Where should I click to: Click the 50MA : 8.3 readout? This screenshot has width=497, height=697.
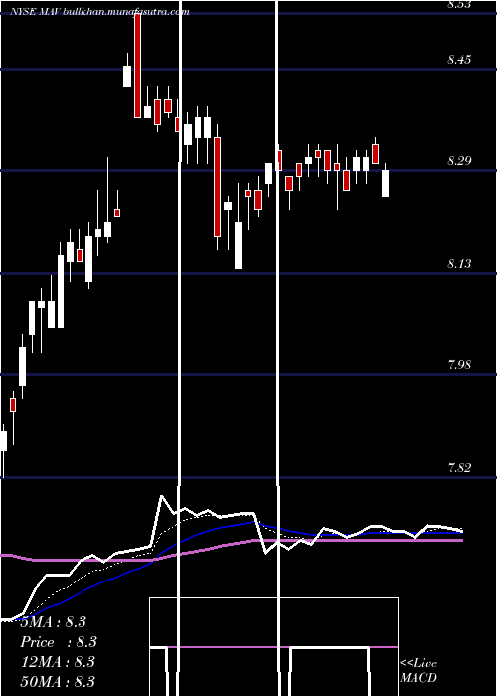point(58,681)
